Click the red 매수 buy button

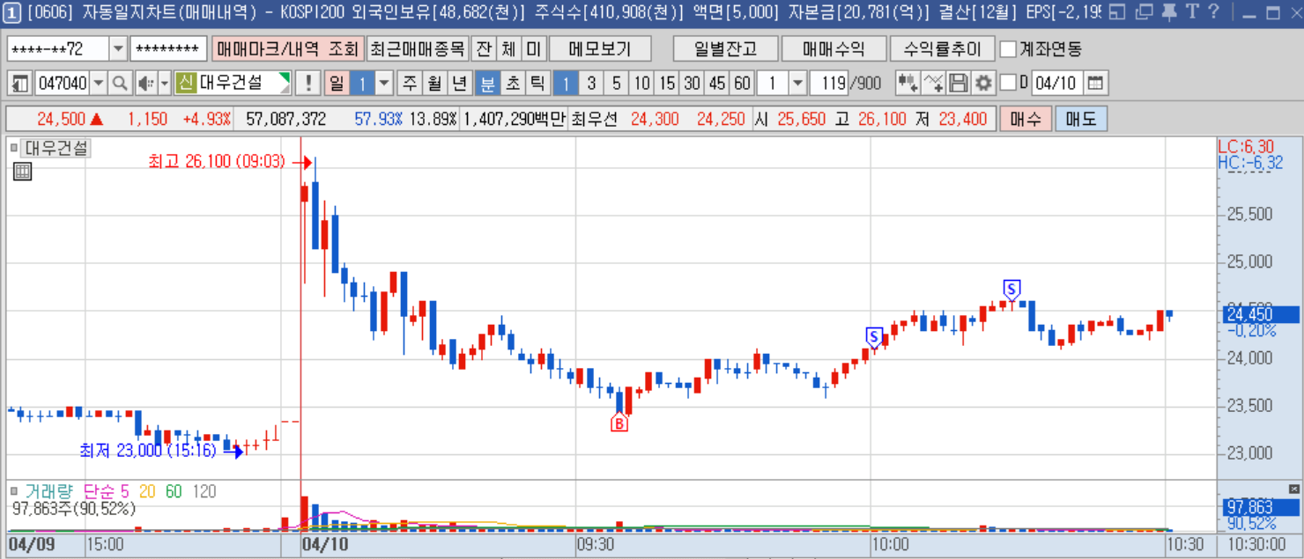pos(1026,119)
